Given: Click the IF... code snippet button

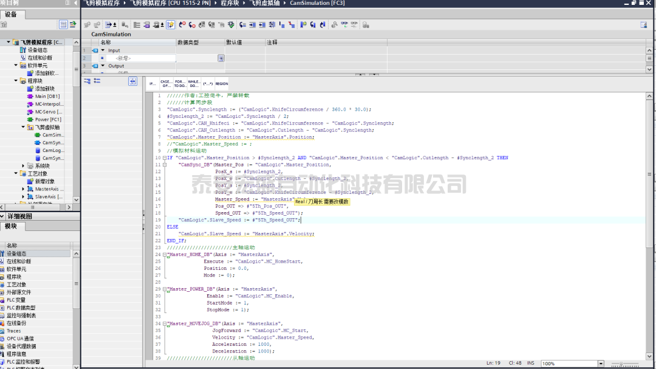Looking at the screenshot, I should click(x=152, y=84).
